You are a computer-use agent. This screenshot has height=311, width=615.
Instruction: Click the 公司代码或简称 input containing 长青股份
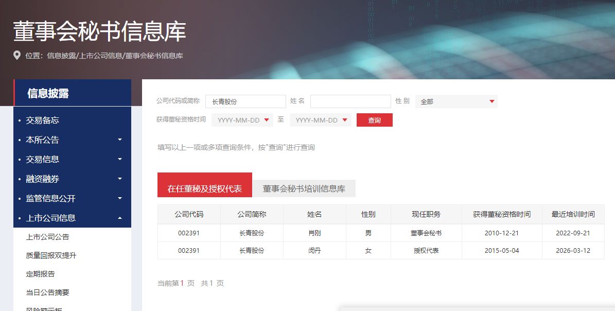(245, 101)
